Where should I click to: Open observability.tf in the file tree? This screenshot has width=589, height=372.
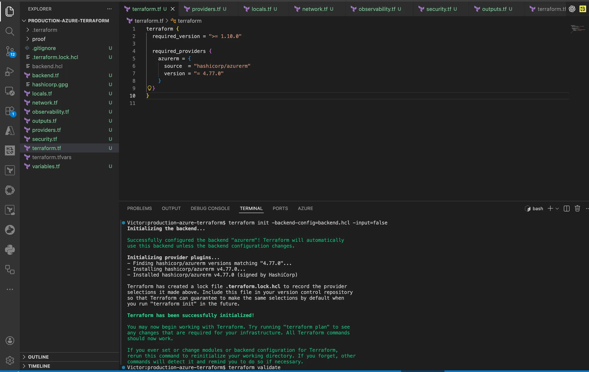70,112
